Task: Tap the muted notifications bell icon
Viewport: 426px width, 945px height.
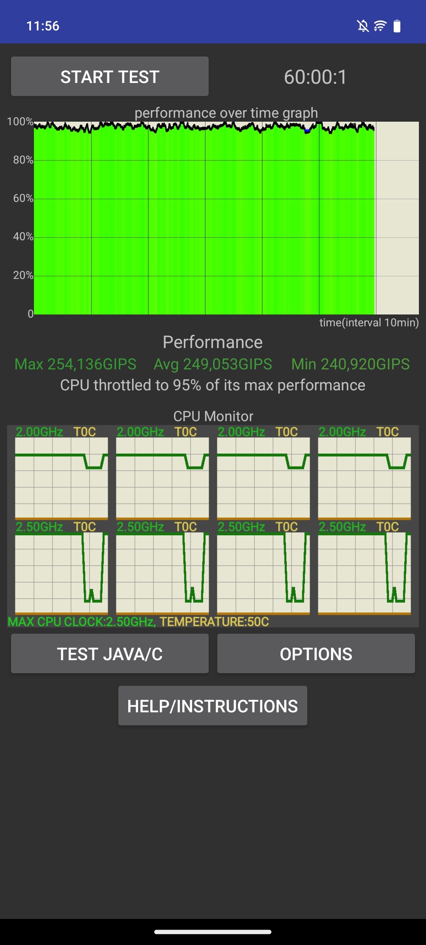Action: coord(363,26)
